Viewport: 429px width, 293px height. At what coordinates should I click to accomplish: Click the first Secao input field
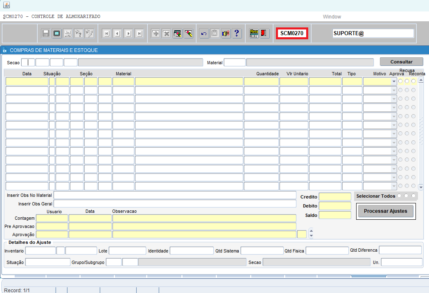pos(28,62)
